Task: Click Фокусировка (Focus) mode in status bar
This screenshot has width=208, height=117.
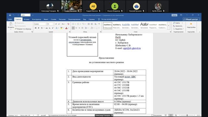Action: click(157, 115)
